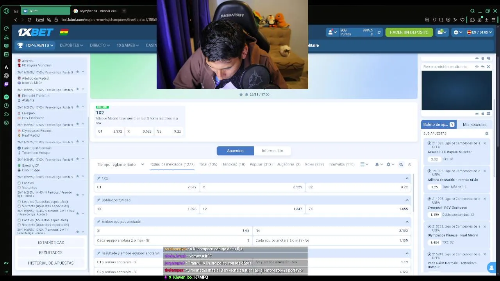
Task: Open a new browser tab
Action: coord(124,11)
